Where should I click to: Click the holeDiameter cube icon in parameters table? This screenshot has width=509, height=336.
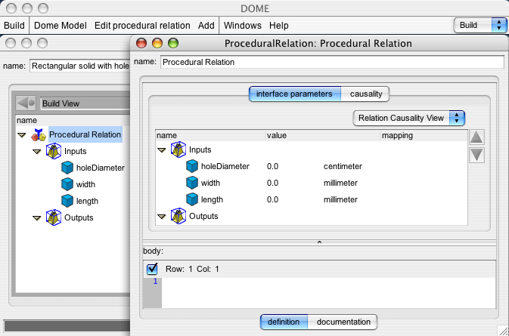click(x=192, y=166)
